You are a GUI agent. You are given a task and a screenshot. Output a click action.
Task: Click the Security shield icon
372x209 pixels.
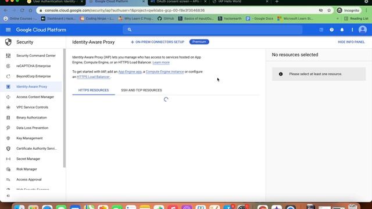[8, 42]
